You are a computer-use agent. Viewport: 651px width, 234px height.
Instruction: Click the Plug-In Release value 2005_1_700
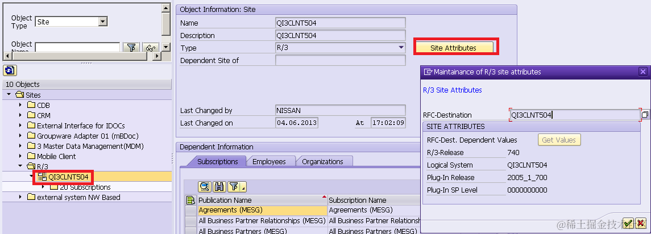527,178
